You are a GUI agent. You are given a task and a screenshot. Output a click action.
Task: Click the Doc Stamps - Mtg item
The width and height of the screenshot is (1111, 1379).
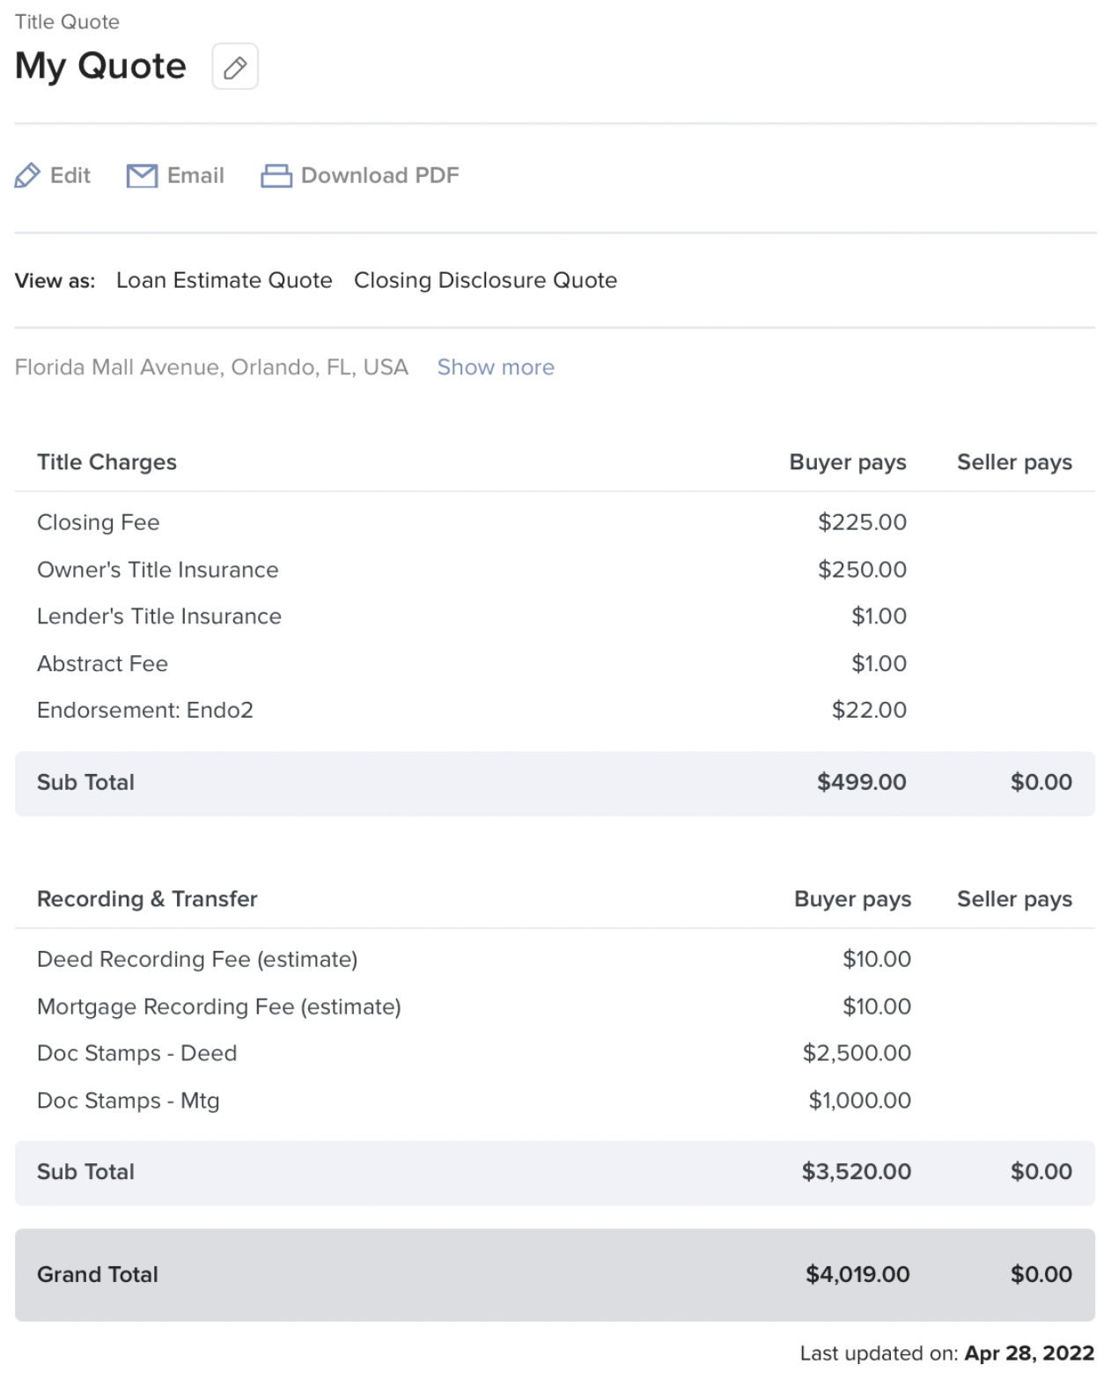coord(128,1101)
